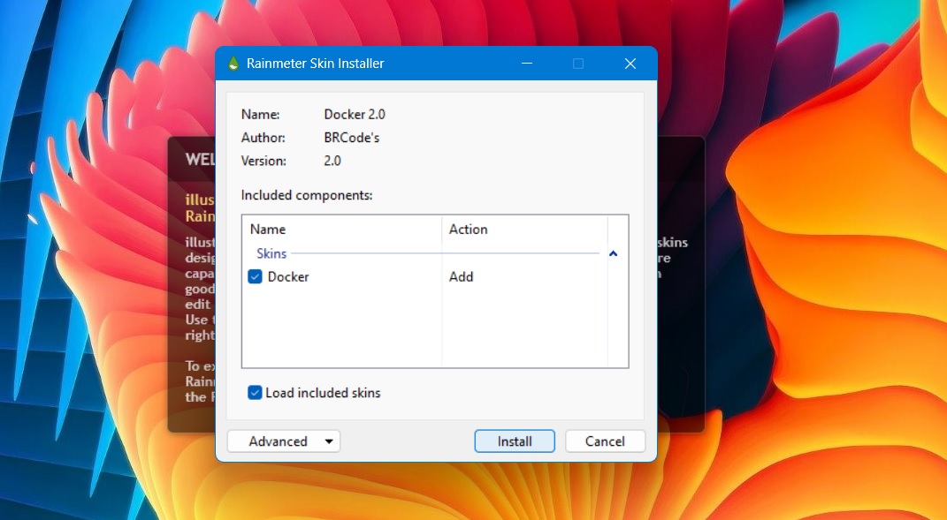Screen dimensions: 947x520
Task: Click the Advanced dropdown arrow
Action: coord(328,441)
